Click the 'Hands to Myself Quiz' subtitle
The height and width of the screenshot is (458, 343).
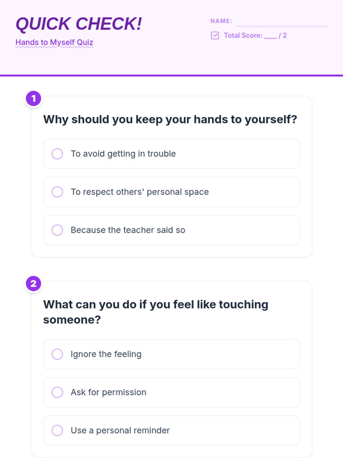tap(54, 42)
